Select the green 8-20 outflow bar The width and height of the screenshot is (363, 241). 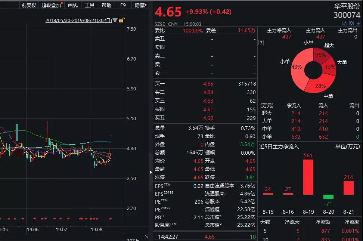coord(328,197)
